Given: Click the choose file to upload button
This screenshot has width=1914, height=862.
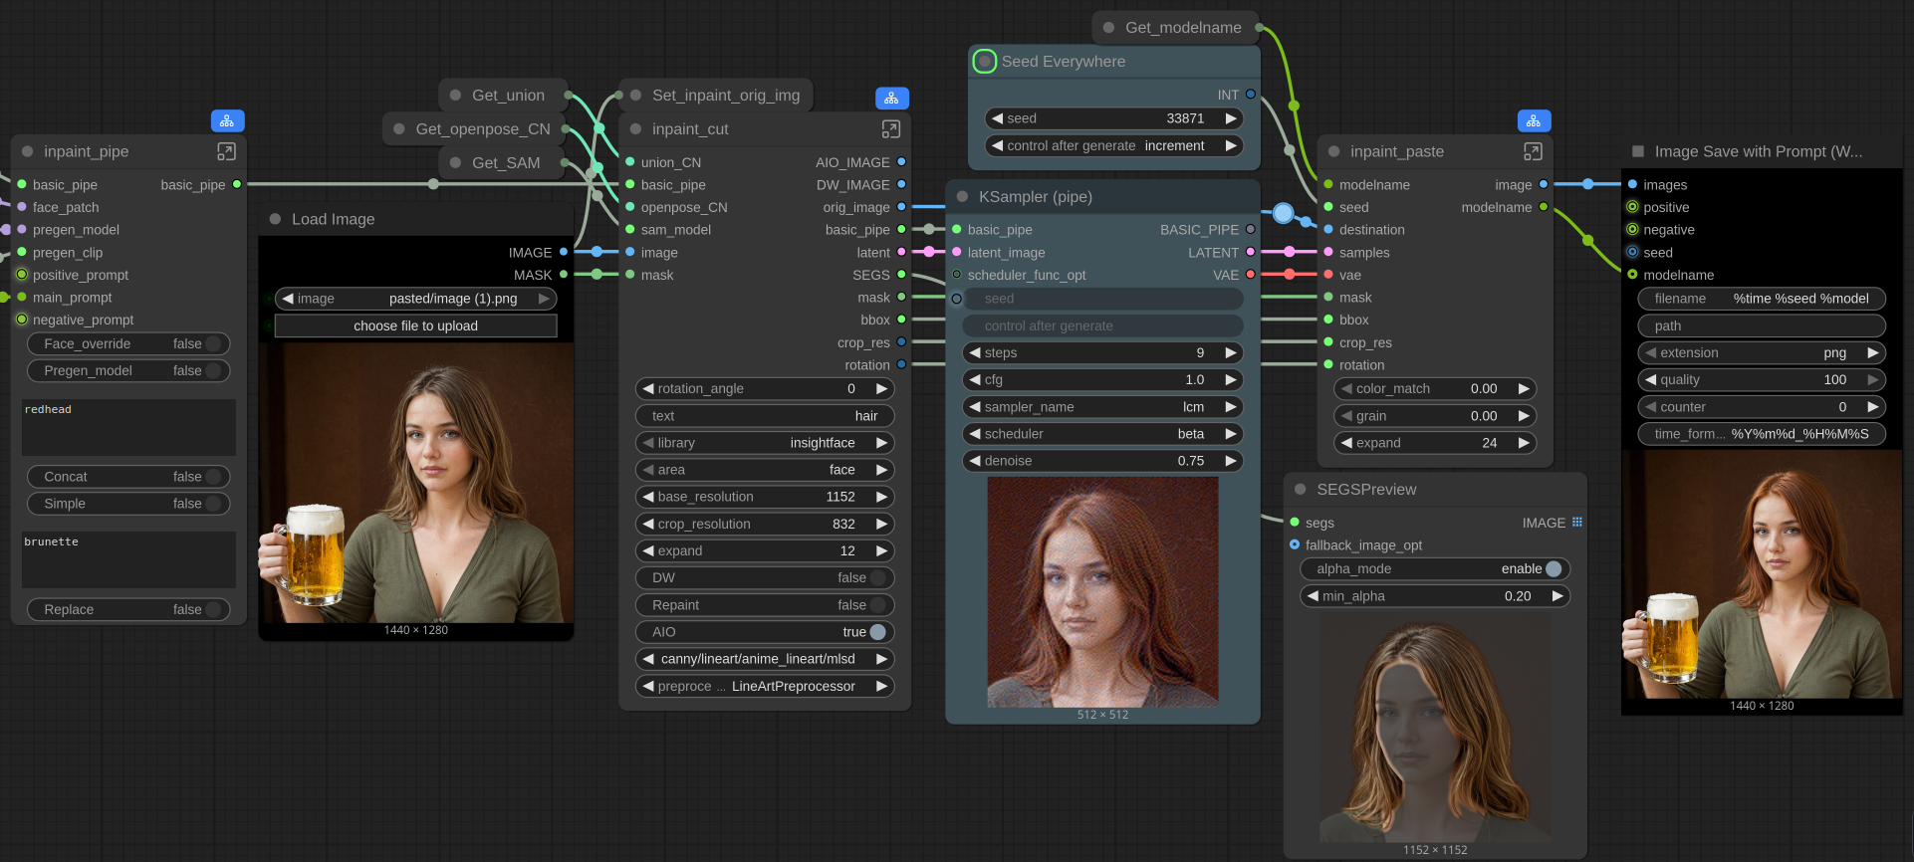Looking at the screenshot, I should click(x=415, y=326).
